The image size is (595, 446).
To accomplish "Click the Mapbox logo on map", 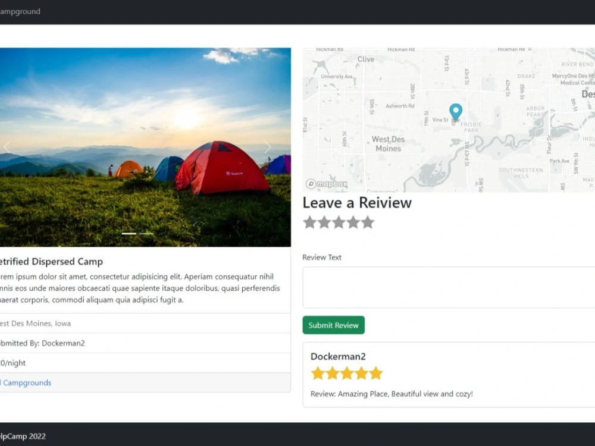I will (x=326, y=184).
